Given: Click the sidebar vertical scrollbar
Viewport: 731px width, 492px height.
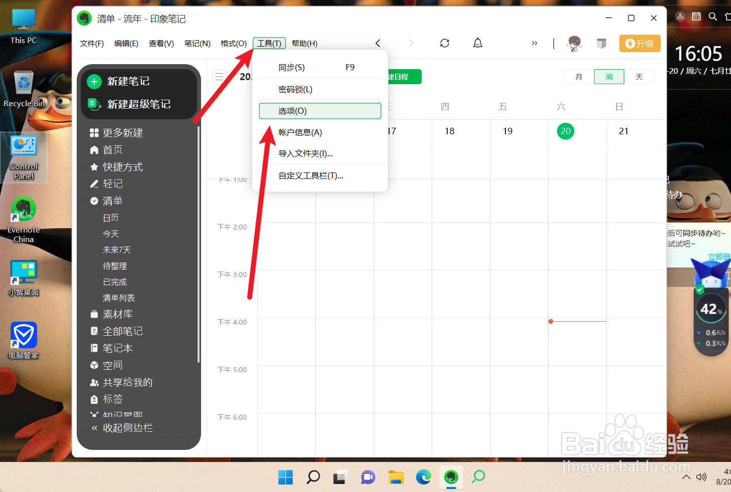Looking at the screenshot, I should tap(199, 244).
